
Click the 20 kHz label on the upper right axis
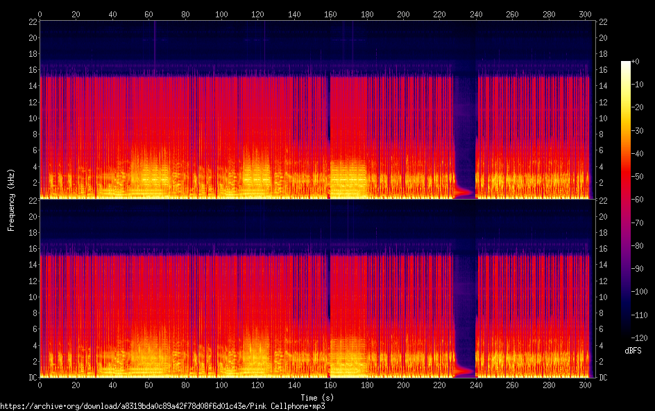point(602,38)
